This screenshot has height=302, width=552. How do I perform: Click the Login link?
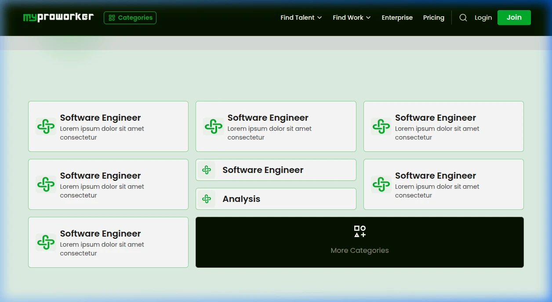point(483,18)
